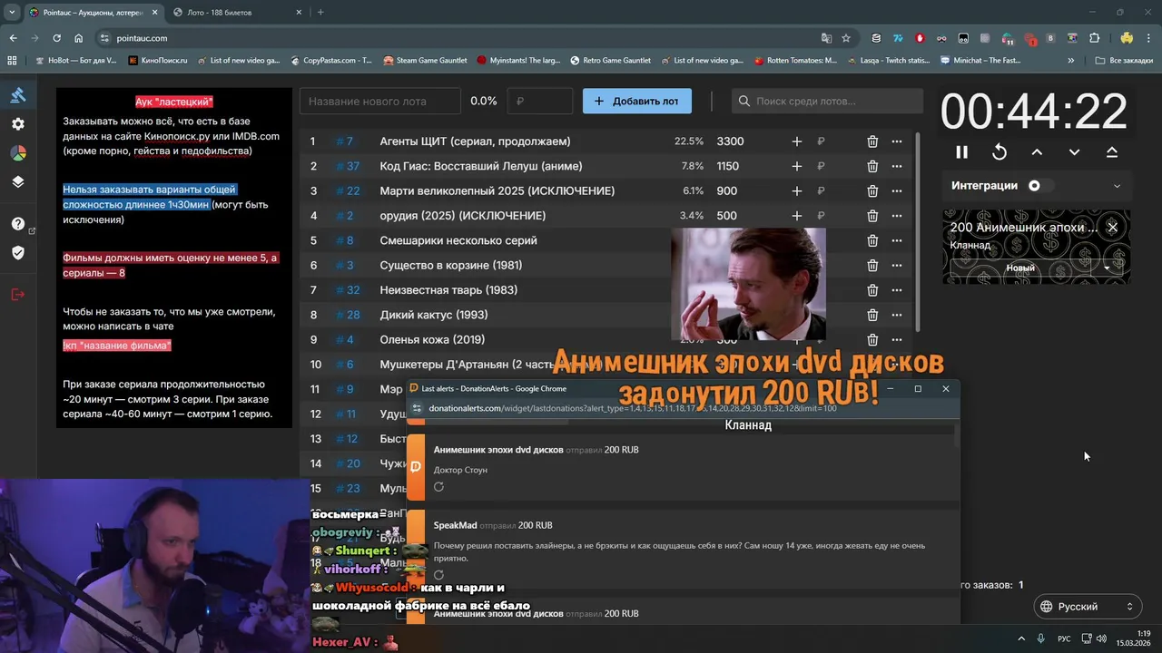Open the pie chart wheel page
Image resolution: width=1162 pixels, height=653 pixels.
coord(18,152)
